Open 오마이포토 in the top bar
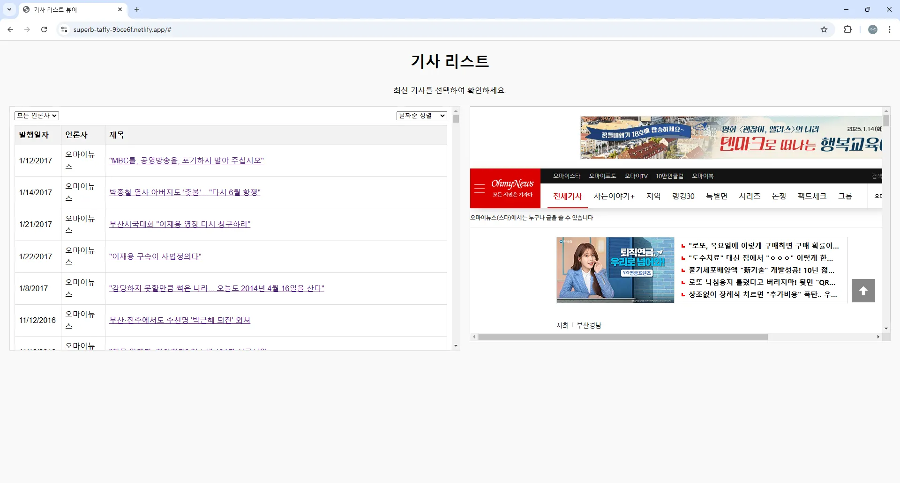The height and width of the screenshot is (483, 900). point(602,176)
